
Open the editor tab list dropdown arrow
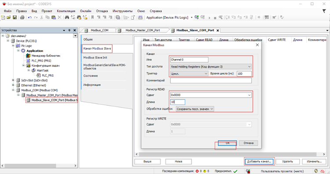[327, 30]
